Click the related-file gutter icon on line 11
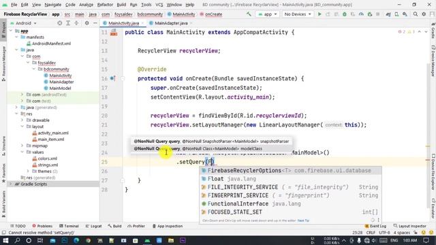Screen dimensions: 436x245 tap(114, 33)
